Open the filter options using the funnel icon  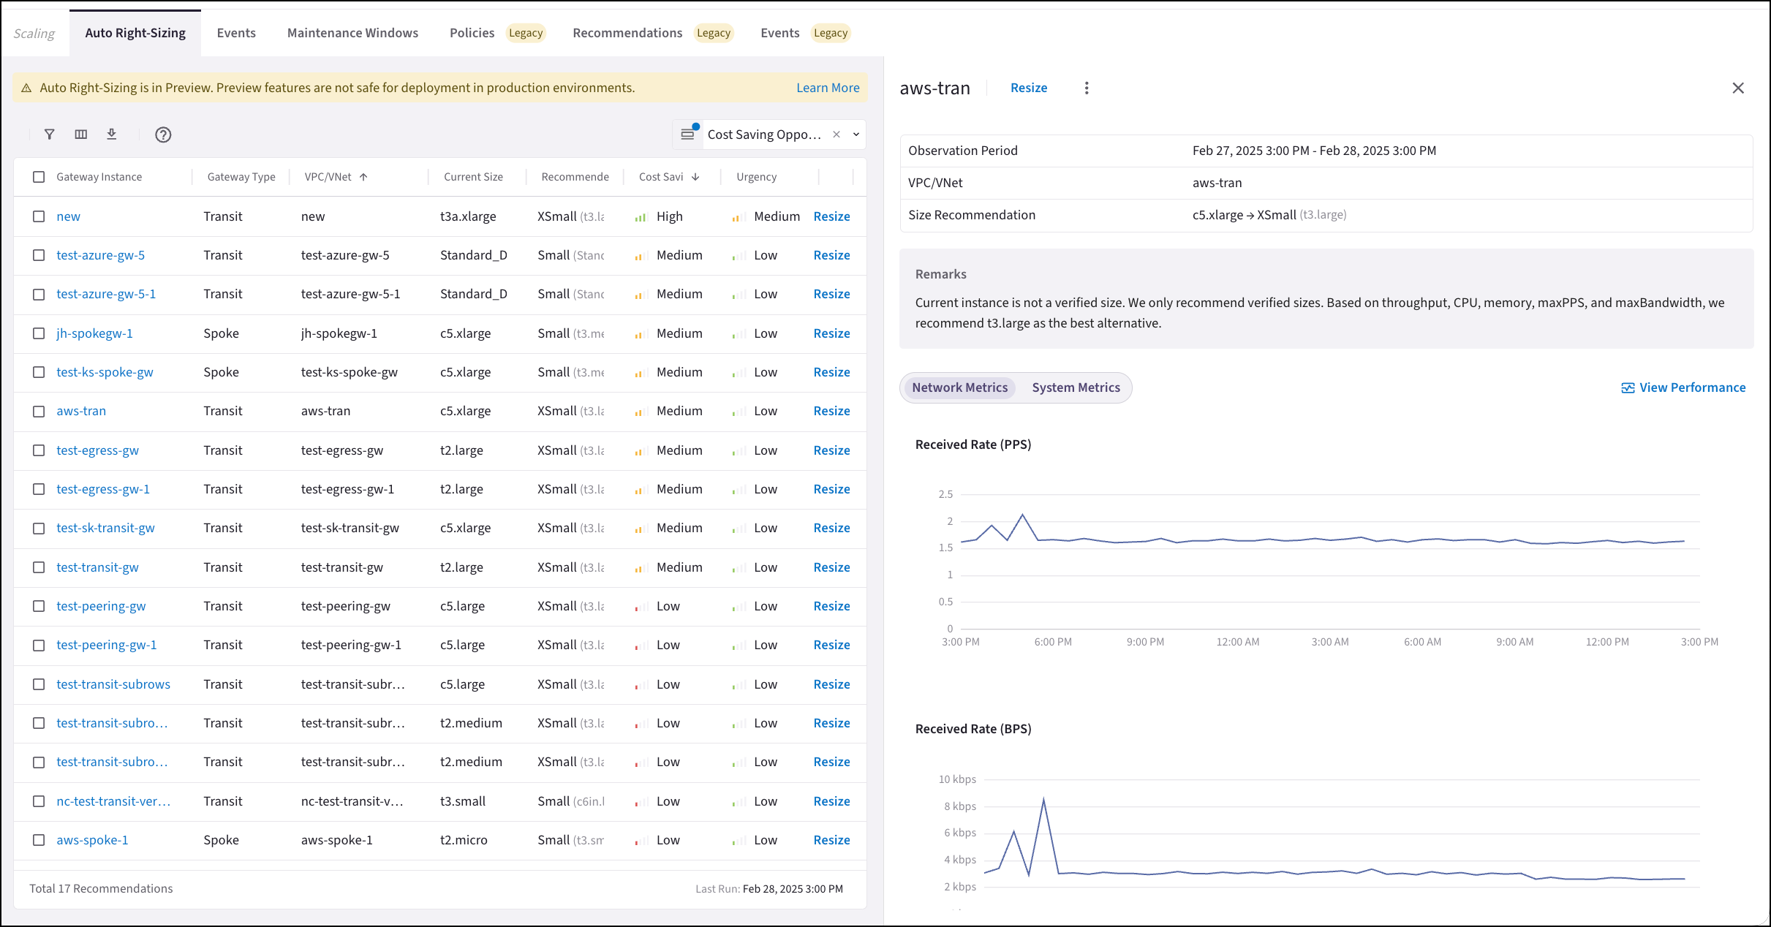click(x=49, y=135)
